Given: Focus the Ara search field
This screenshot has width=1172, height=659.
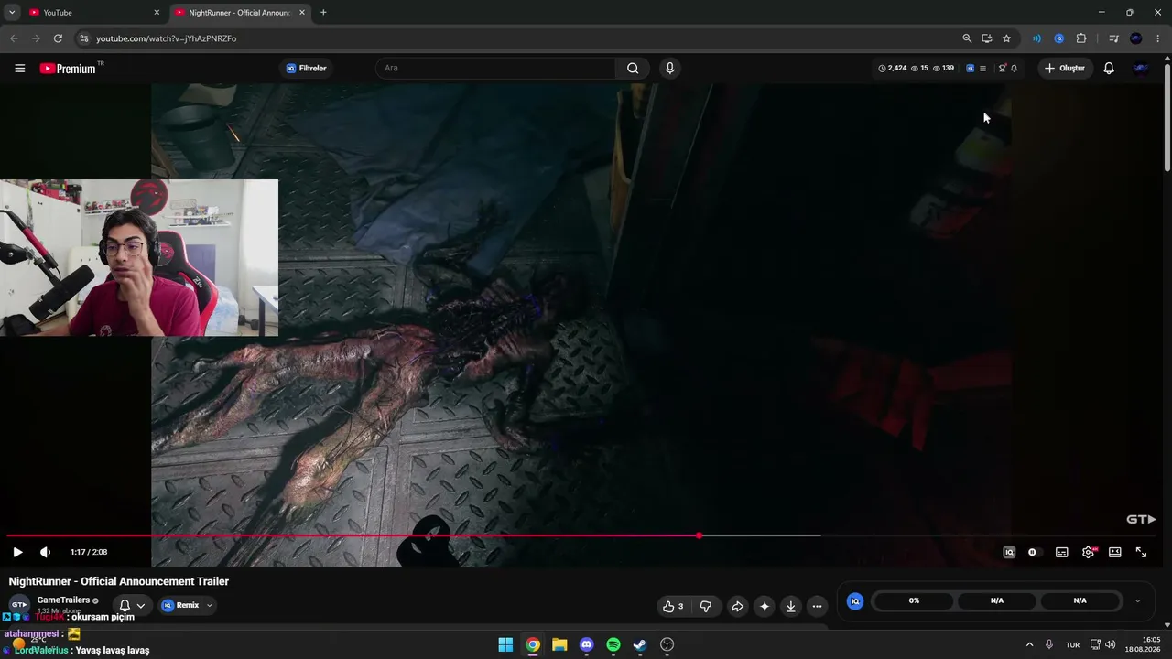Looking at the screenshot, I should coord(494,68).
